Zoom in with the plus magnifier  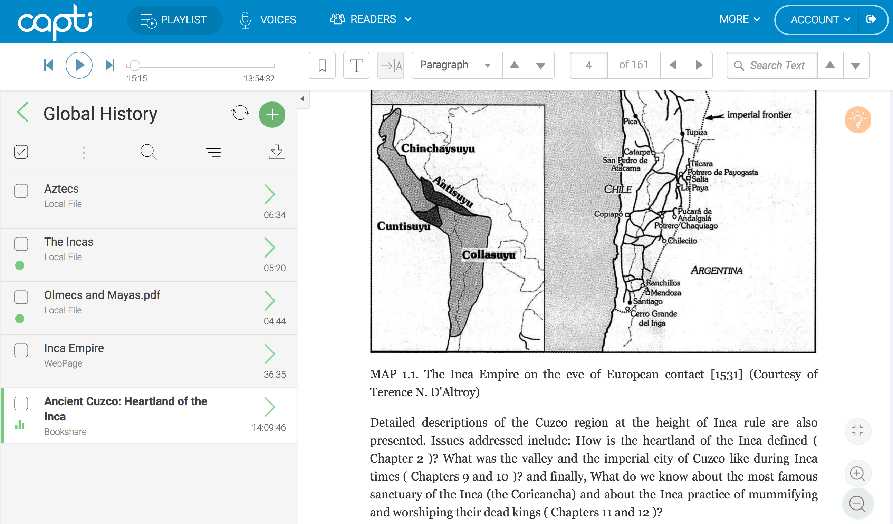[857, 473]
